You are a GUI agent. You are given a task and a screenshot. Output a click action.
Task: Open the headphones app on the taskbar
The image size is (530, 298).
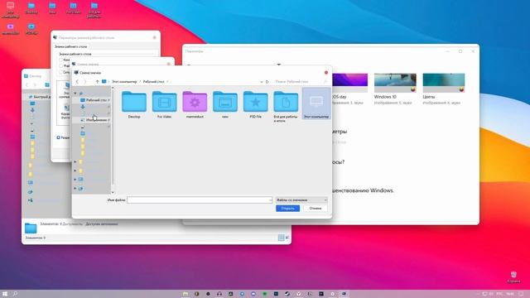[219, 294]
